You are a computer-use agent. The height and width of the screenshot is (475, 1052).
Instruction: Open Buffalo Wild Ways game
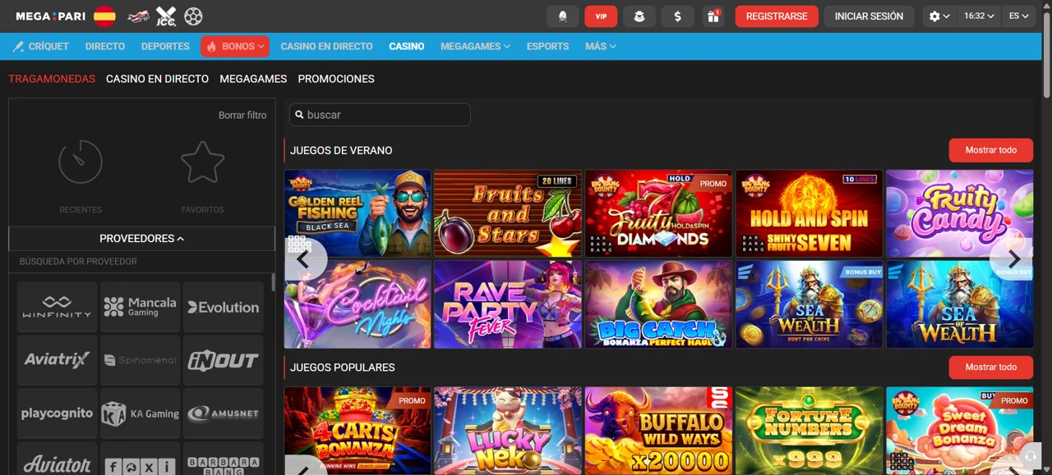pyautogui.click(x=658, y=431)
